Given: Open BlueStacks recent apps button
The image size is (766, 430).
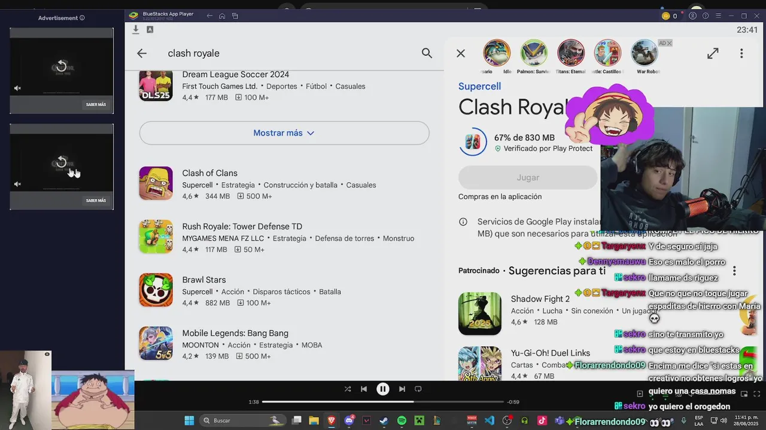Looking at the screenshot, I should (235, 16).
